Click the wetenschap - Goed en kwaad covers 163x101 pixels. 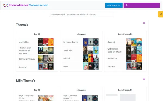pyautogui.click(x=134, y=50)
